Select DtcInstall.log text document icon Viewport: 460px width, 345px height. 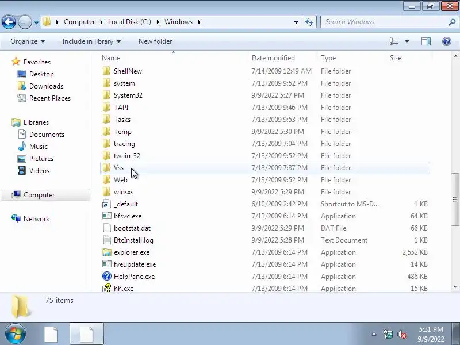pyautogui.click(x=107, y=240)
